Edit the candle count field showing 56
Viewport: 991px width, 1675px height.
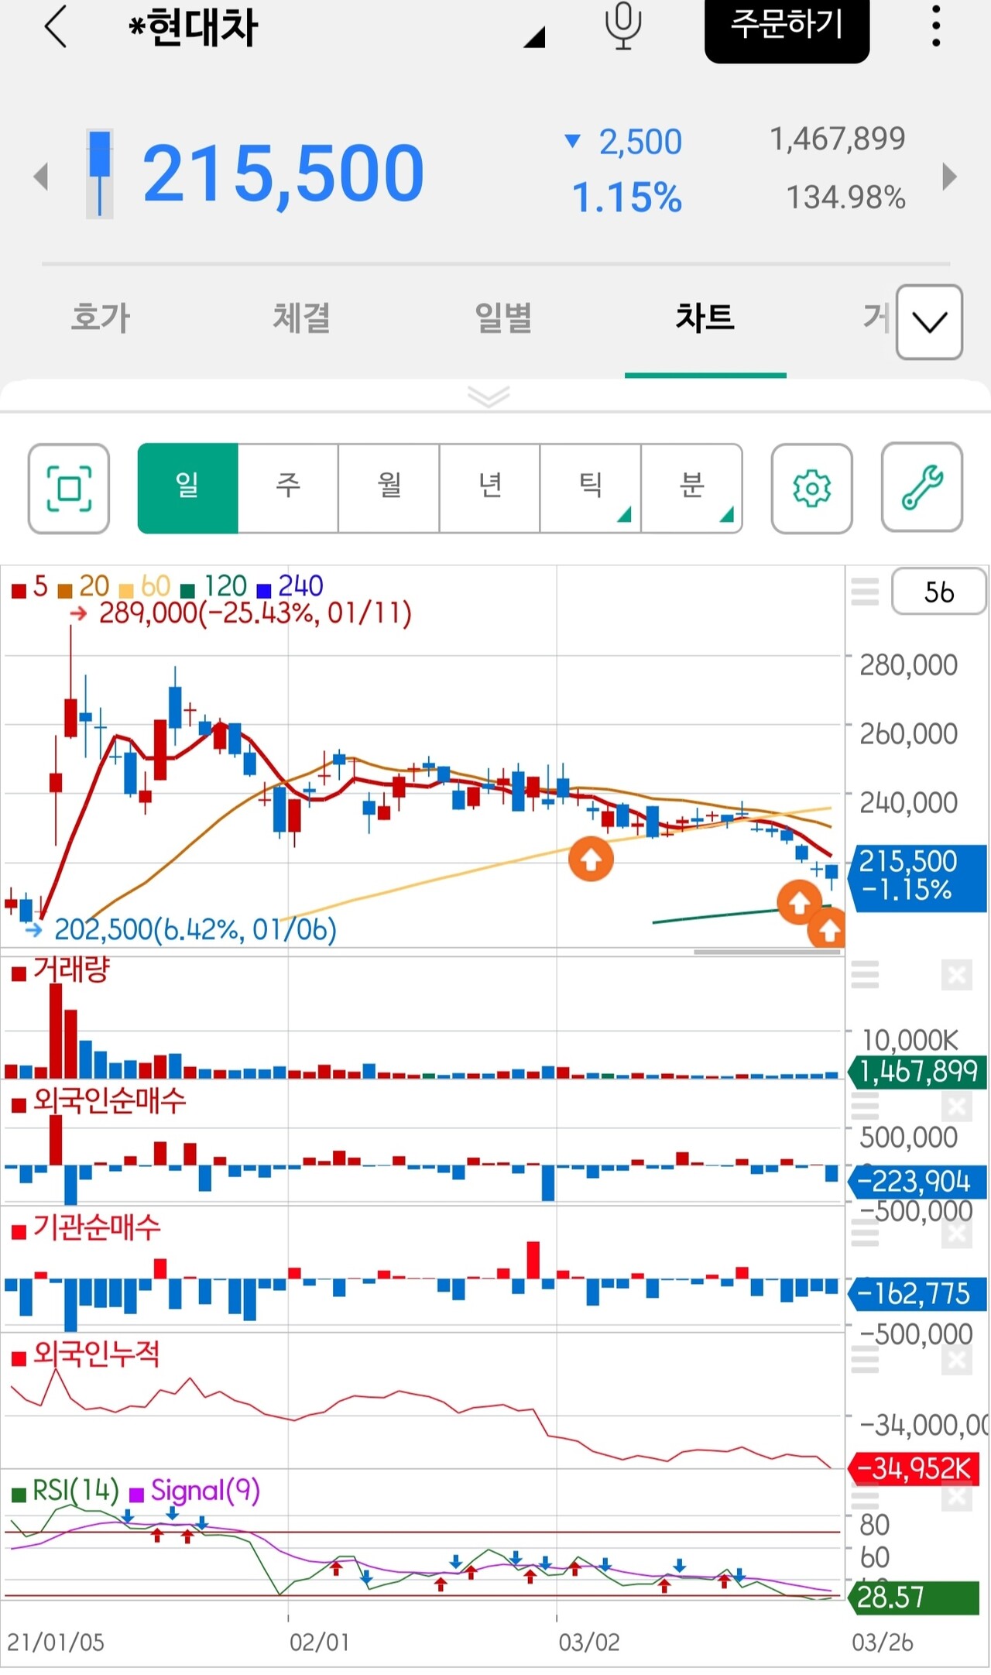click(938, 592)
